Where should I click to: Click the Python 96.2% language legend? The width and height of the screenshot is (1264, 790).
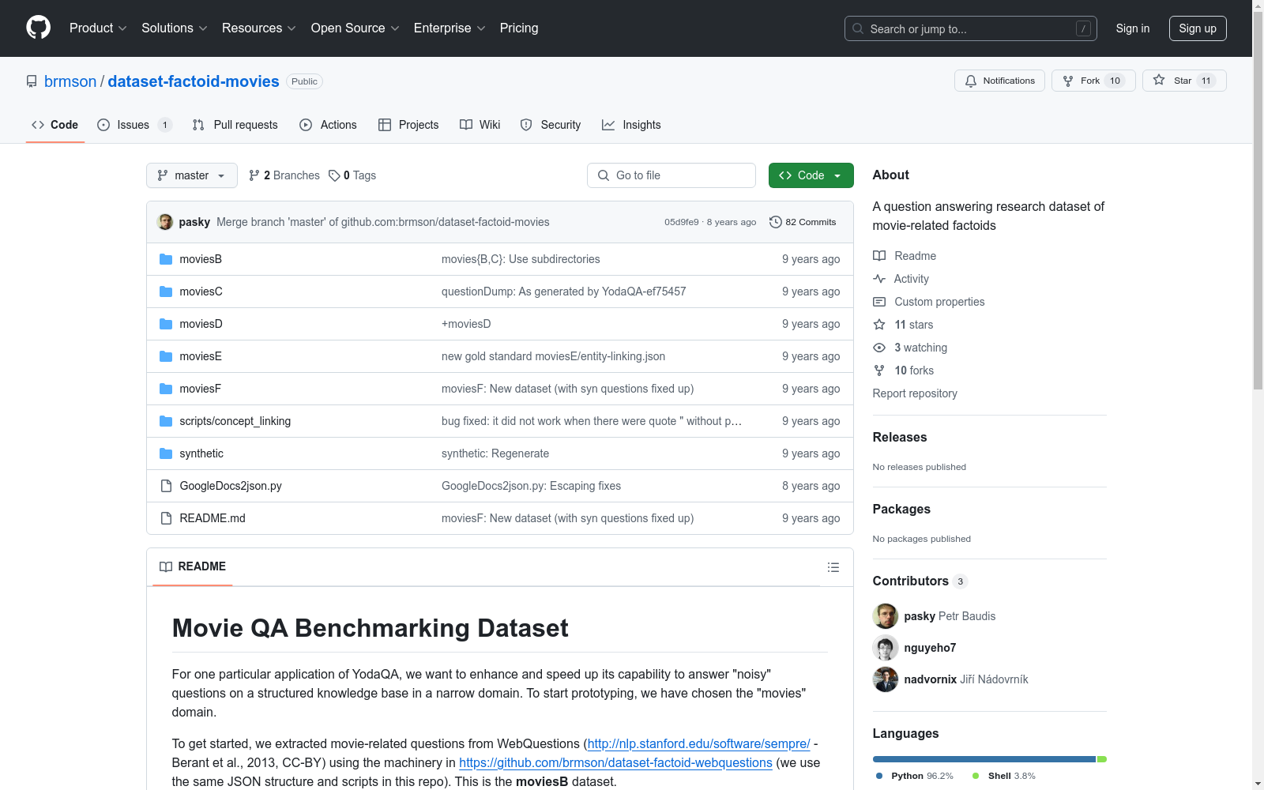914,776
